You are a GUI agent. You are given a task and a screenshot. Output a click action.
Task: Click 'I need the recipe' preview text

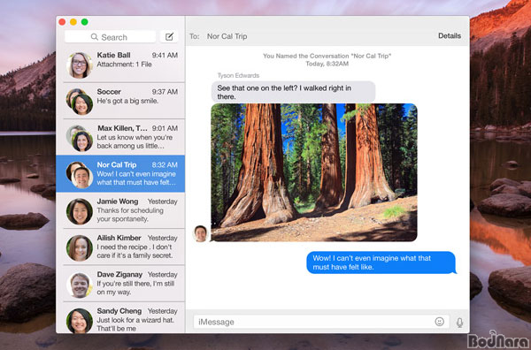point(135,251)
